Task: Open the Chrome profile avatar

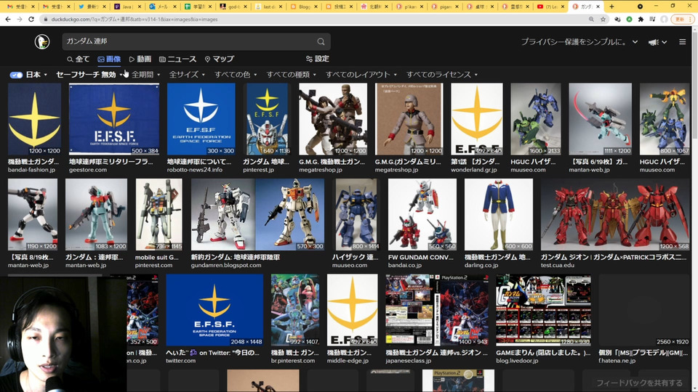Action: coord(664,19)
